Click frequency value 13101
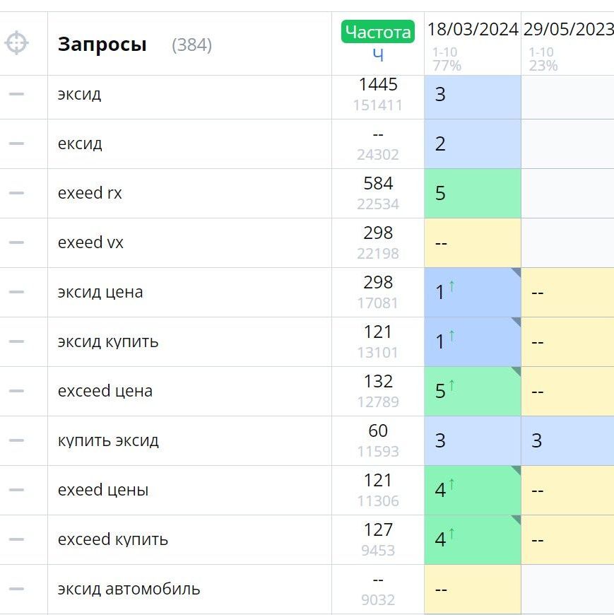This screenshot has height=615, width=614. [378, 352]
